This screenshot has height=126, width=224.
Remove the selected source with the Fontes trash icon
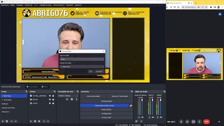[35, 121]
